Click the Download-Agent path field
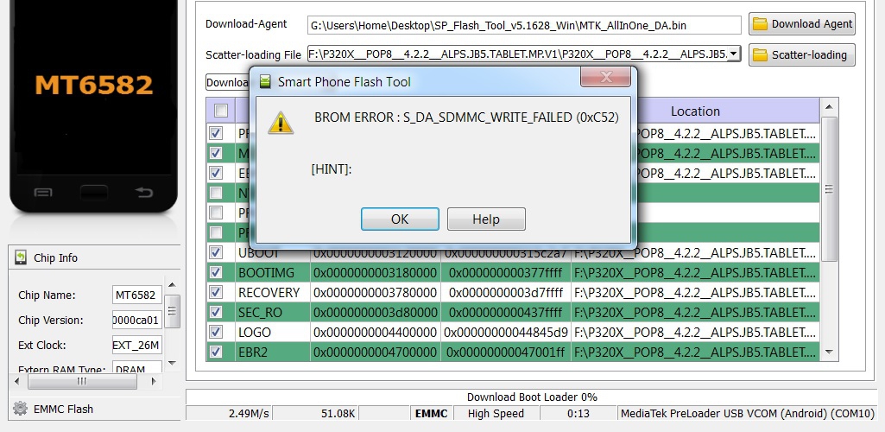This screenshot has height=432, width=885. coord(524,25)
